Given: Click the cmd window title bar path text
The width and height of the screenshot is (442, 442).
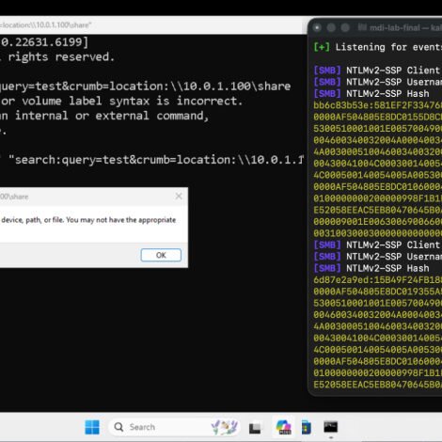Looking at the screenshot, I should 46,25.
